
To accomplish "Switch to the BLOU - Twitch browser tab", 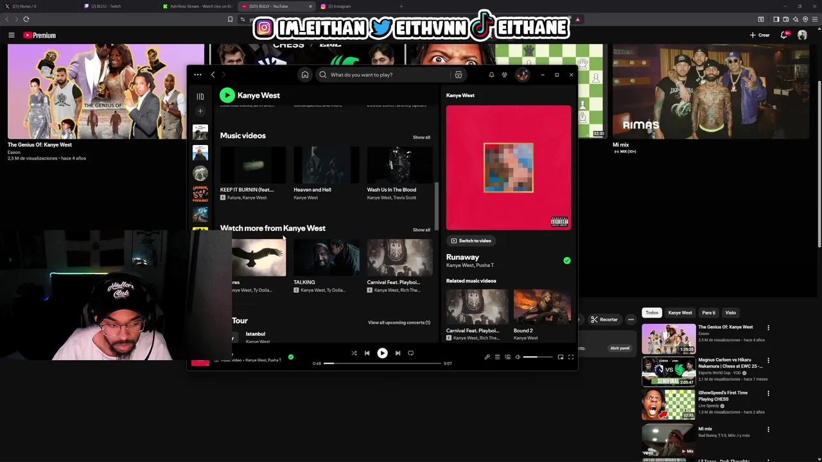I will [x=106, y=6].
